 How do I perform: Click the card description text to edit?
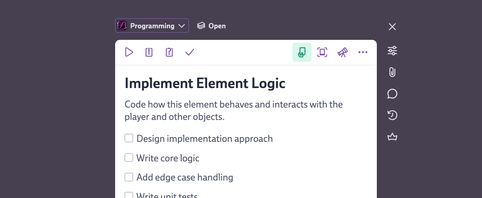(233, 111)
